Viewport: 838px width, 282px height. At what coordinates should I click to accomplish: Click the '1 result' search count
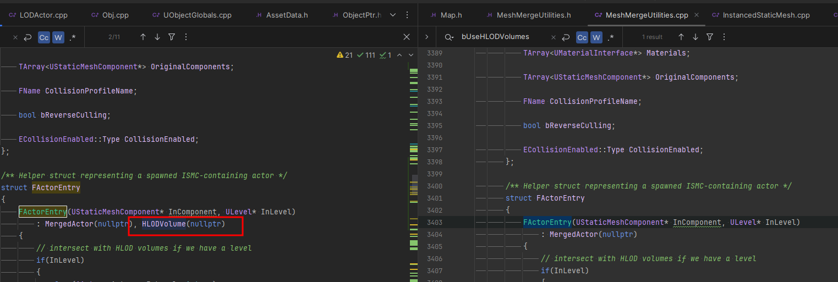pos(653,37)
